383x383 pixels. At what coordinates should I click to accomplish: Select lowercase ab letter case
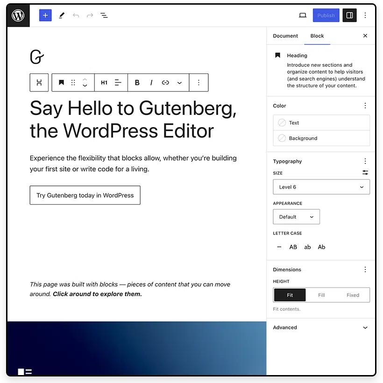(307, 247)
